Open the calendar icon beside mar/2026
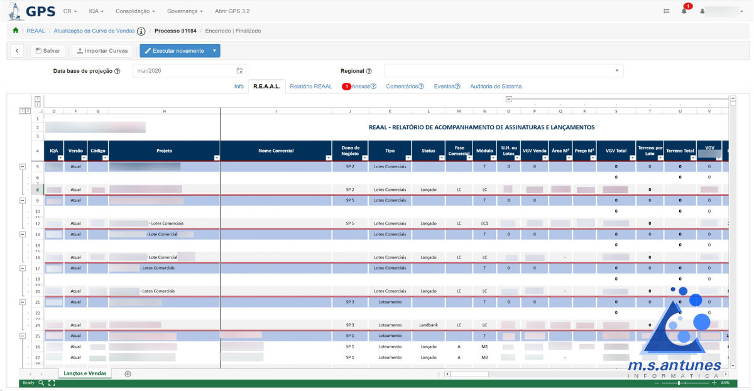754x391 pixels. tap(238, 70)
